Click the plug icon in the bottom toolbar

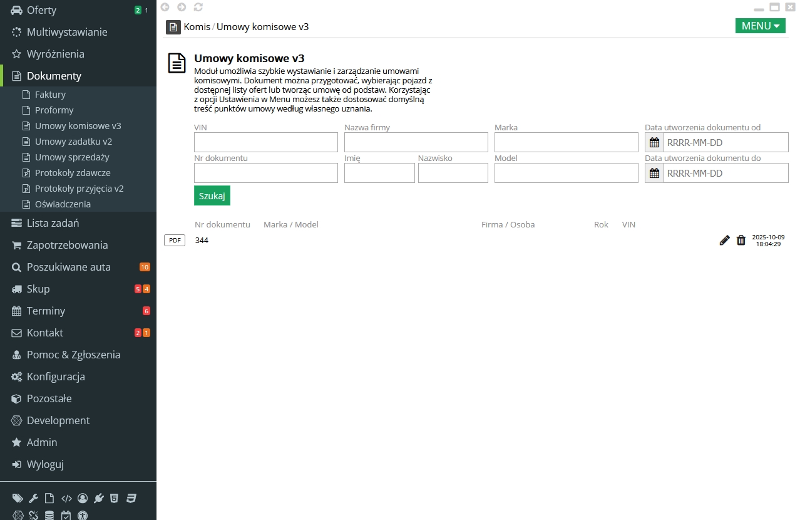[x=98, y=499]
